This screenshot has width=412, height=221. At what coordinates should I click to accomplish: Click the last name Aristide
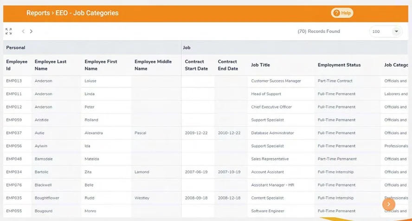click(x=41, y=120)
